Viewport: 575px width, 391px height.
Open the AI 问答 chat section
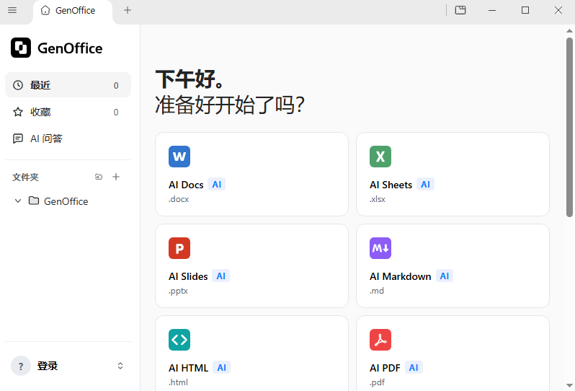tap(68, 139)
